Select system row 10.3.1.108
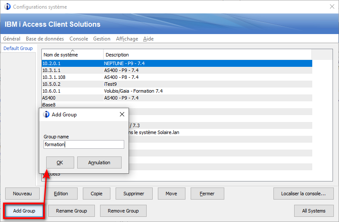 [177, 77]
